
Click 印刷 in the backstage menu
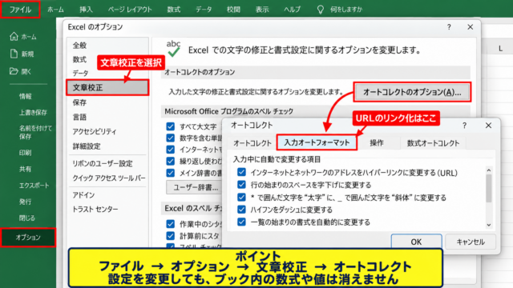(25, 153)
